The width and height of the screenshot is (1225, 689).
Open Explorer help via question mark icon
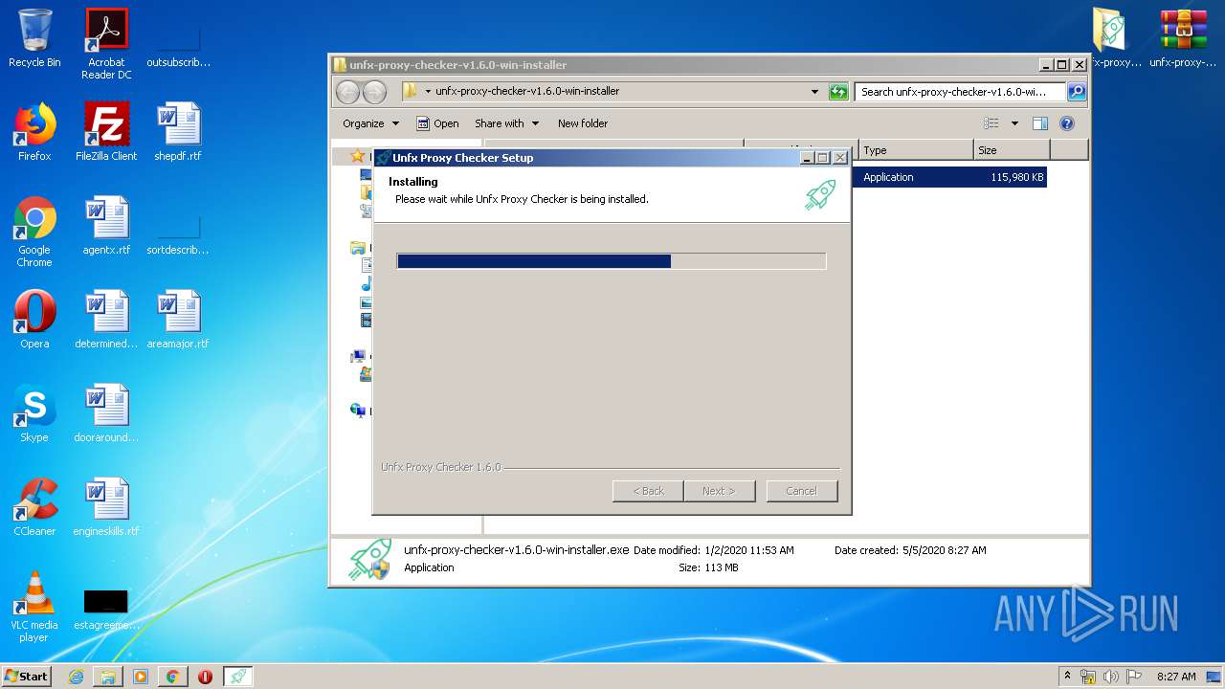tap(1067, 123)
